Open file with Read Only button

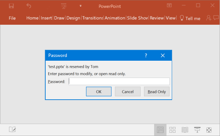pyautogui.click(x=157, y=91)
